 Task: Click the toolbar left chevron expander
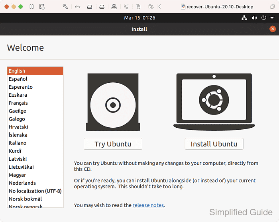(x=160, y=7)
